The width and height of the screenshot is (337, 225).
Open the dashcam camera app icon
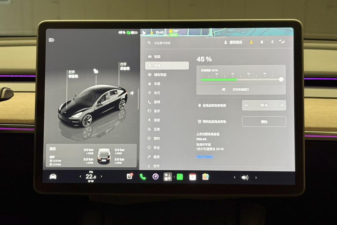pyautogui.click(x=130, y=176)
